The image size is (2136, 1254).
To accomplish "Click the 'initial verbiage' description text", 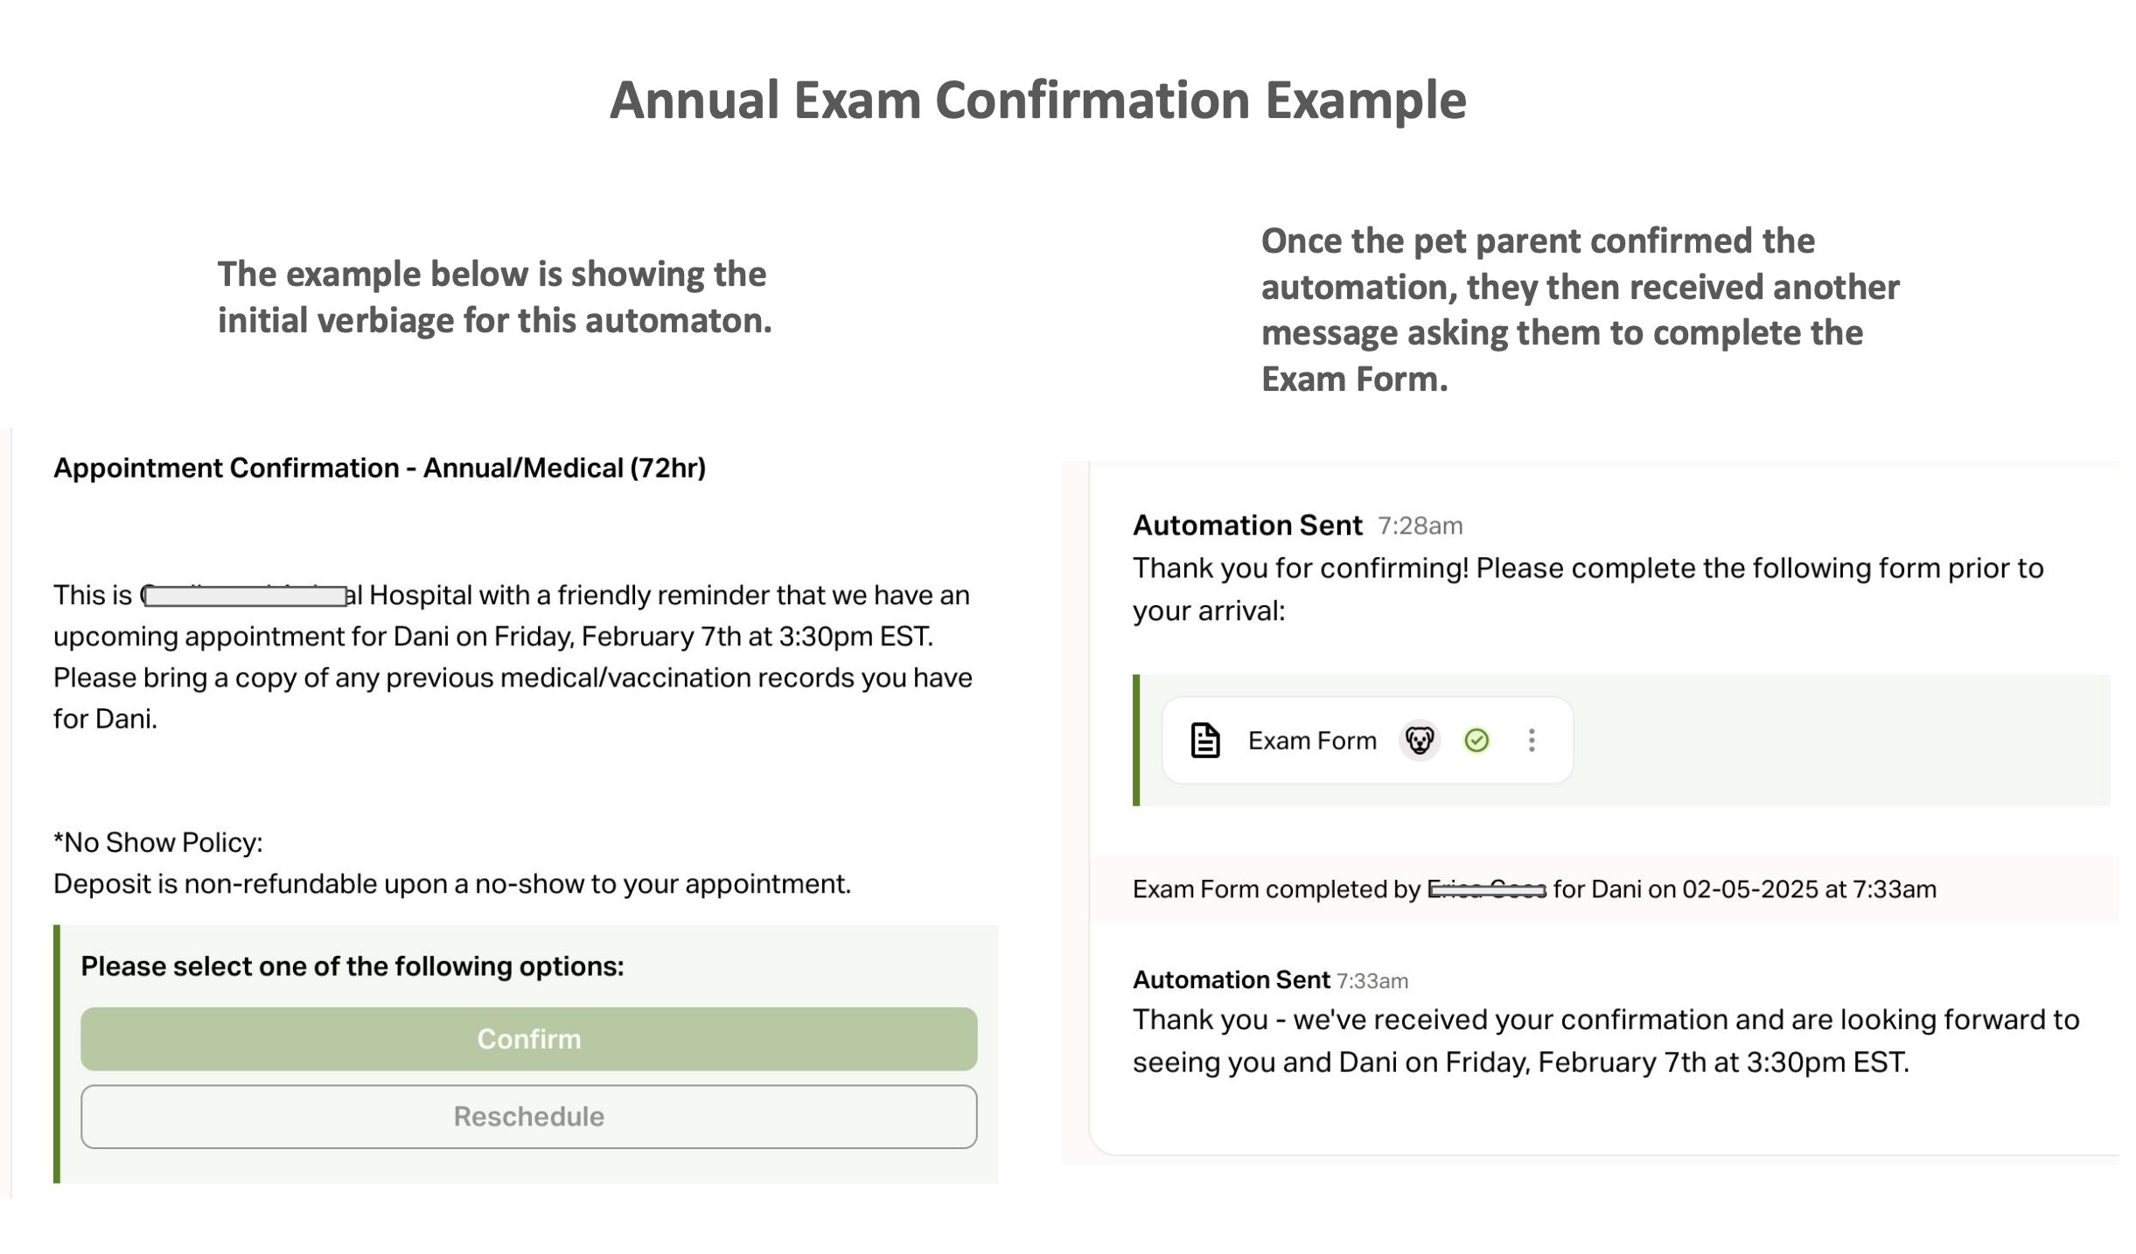I will [x=494, y=297].
